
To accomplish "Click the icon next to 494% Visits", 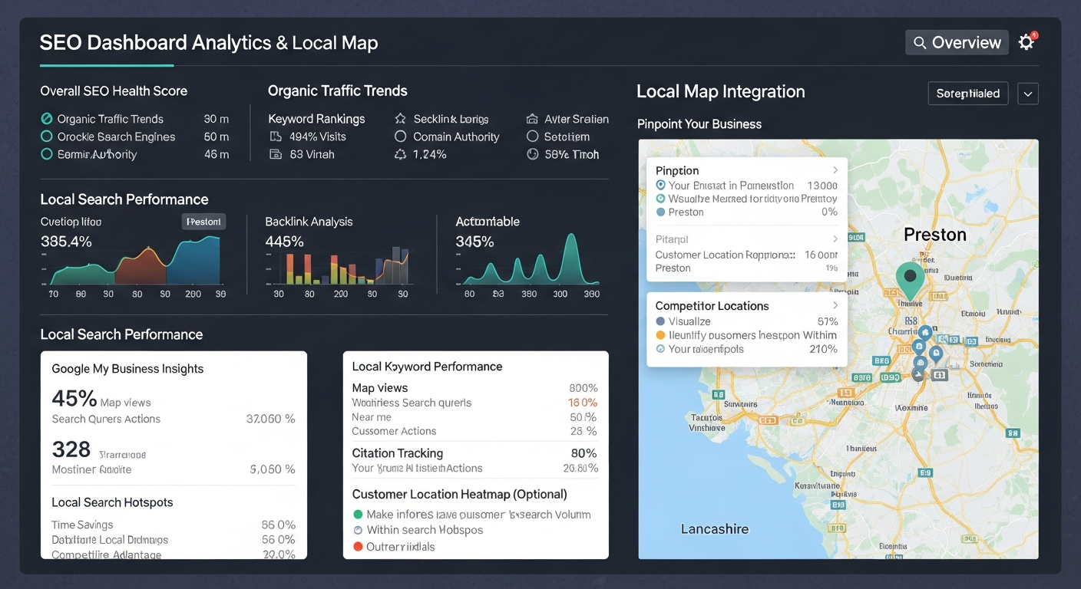I will point(276,137).
